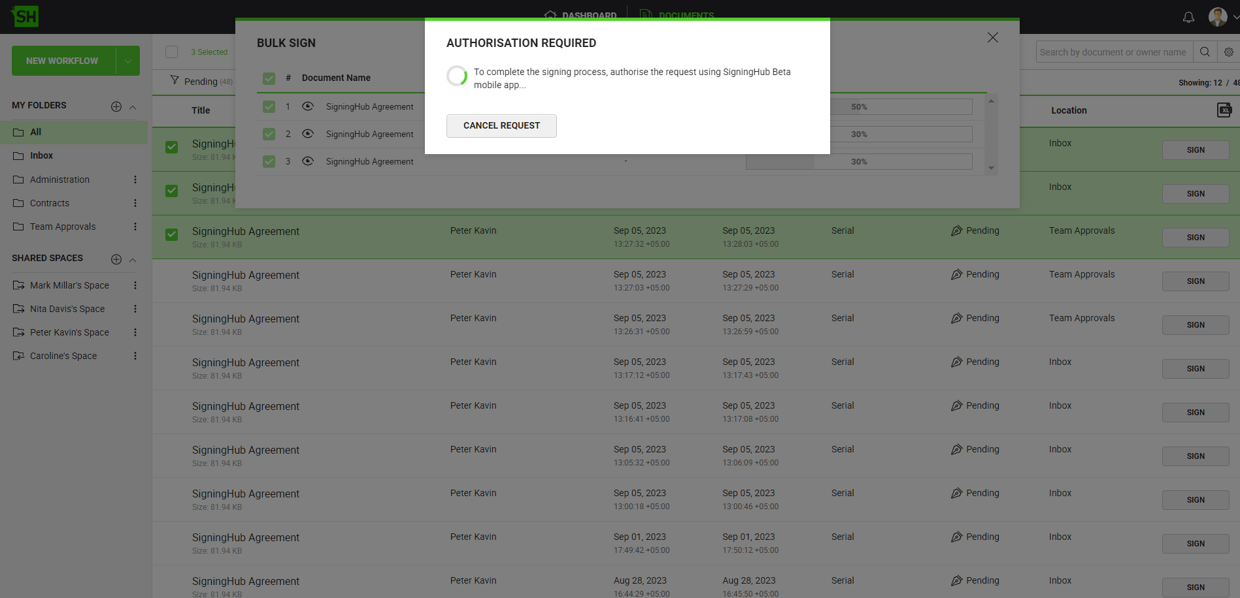Click the notification bell icon
The image size is (1240, 598).
pyautogui.click(x=1188, y=17)
